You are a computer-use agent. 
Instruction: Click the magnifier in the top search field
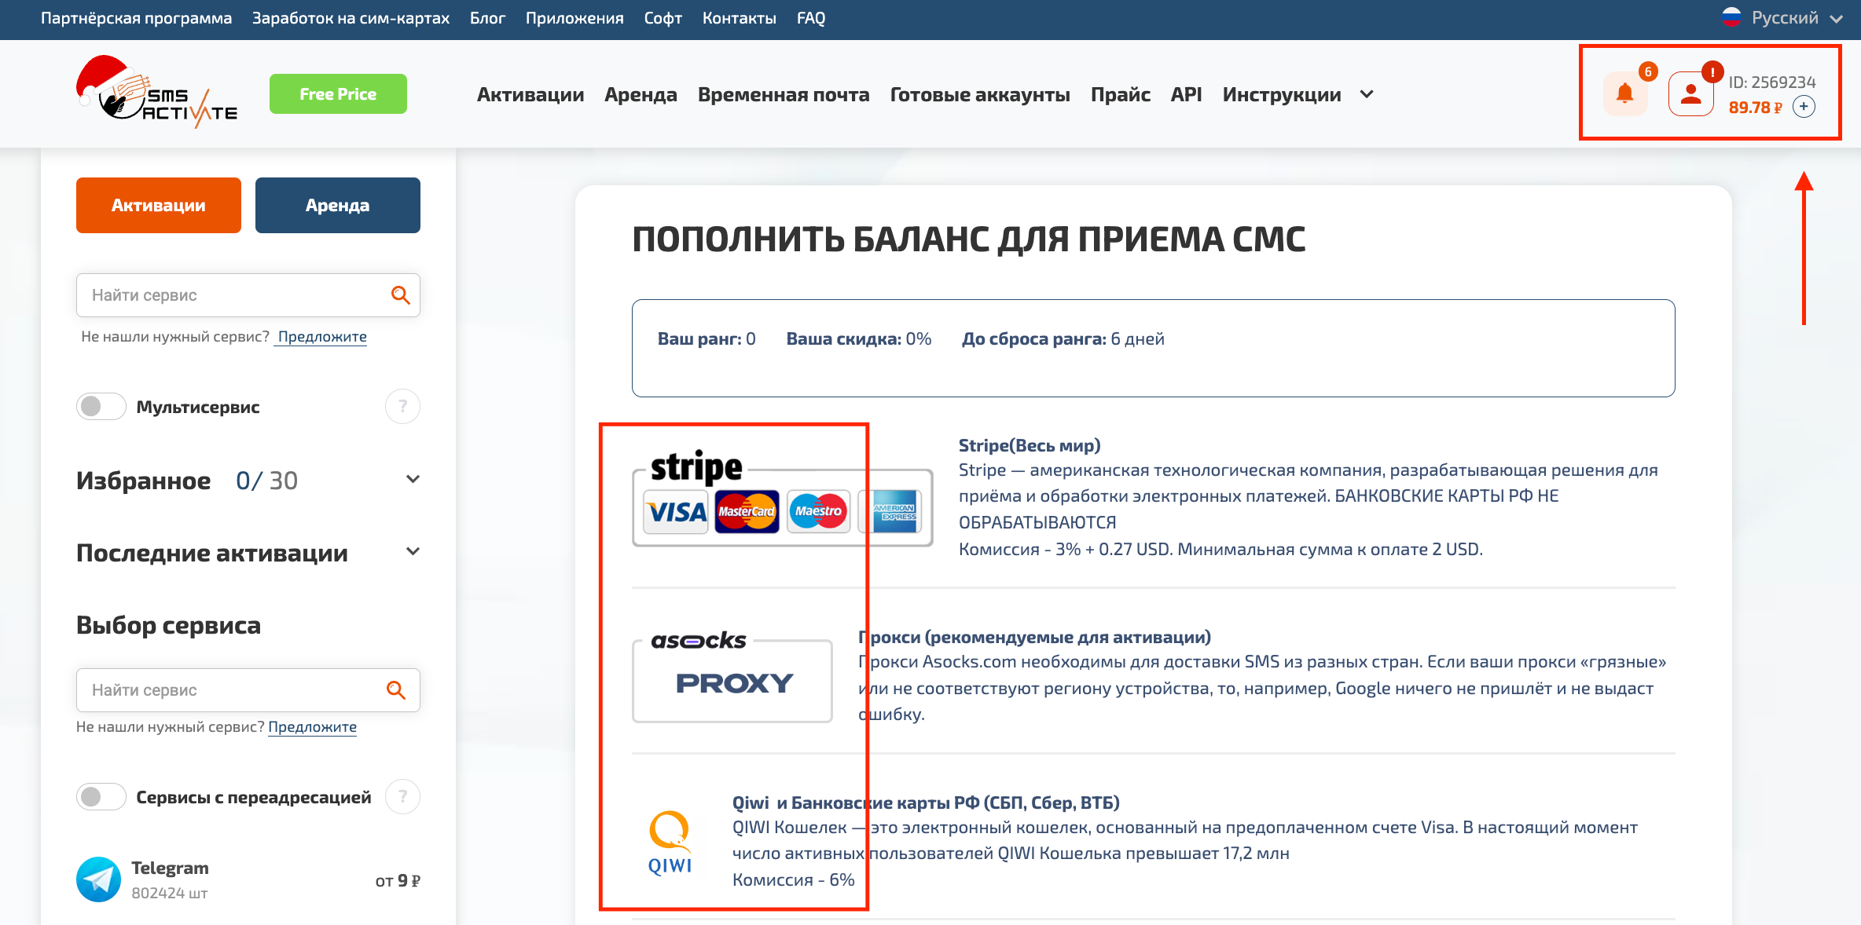tap(400, 295)
